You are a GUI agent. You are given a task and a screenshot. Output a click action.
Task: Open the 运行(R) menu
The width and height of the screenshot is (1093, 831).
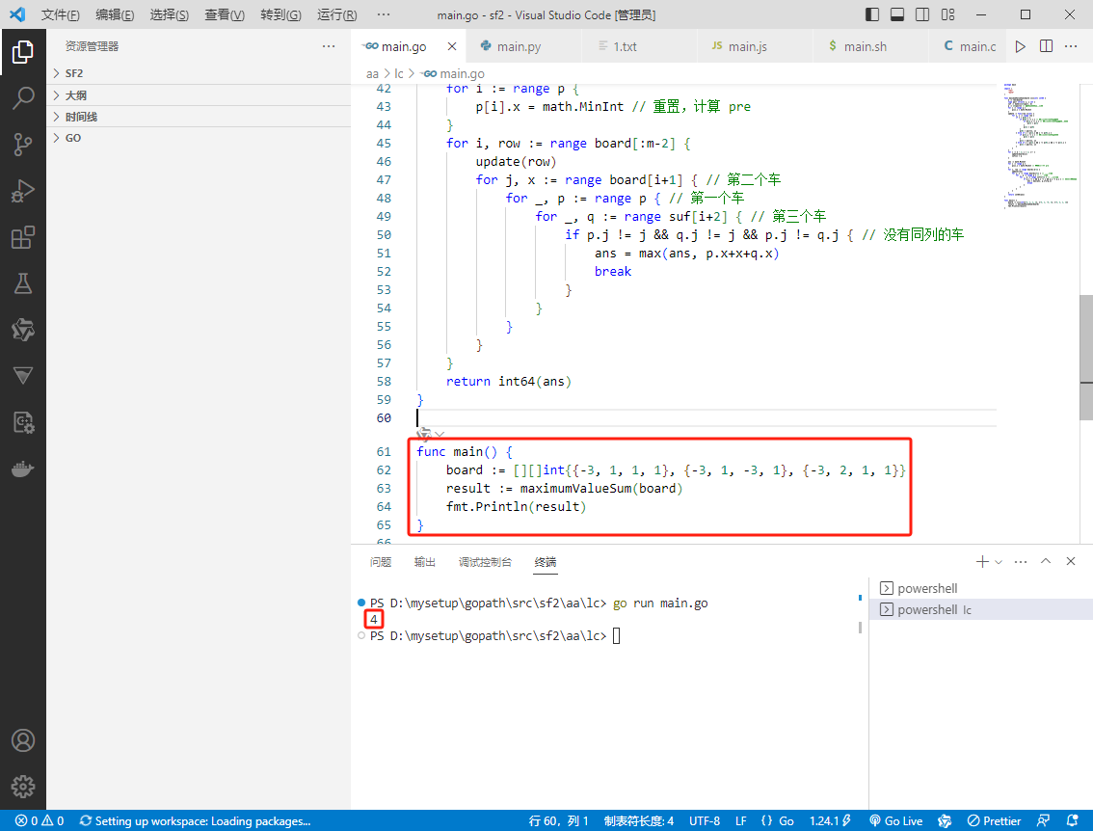pos(336,14)
